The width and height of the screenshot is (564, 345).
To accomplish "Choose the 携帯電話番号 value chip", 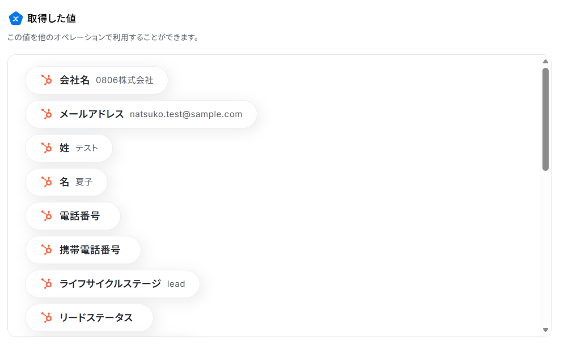I will 83,250.
